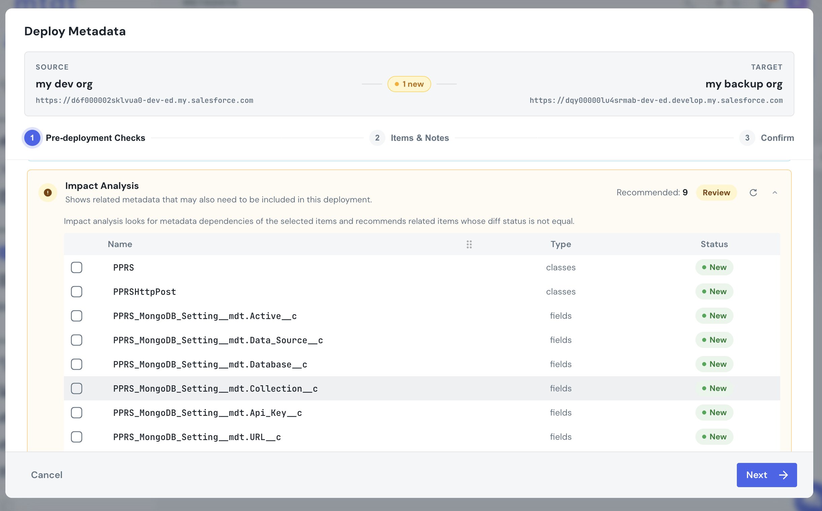The height and width of the screenshot is (511, 822).
Task: Select the Collection__c row
Action: point(422,388)
